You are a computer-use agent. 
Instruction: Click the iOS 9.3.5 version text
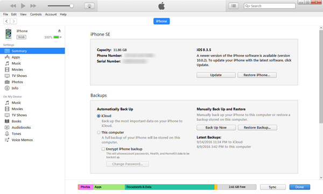[203, 50]
